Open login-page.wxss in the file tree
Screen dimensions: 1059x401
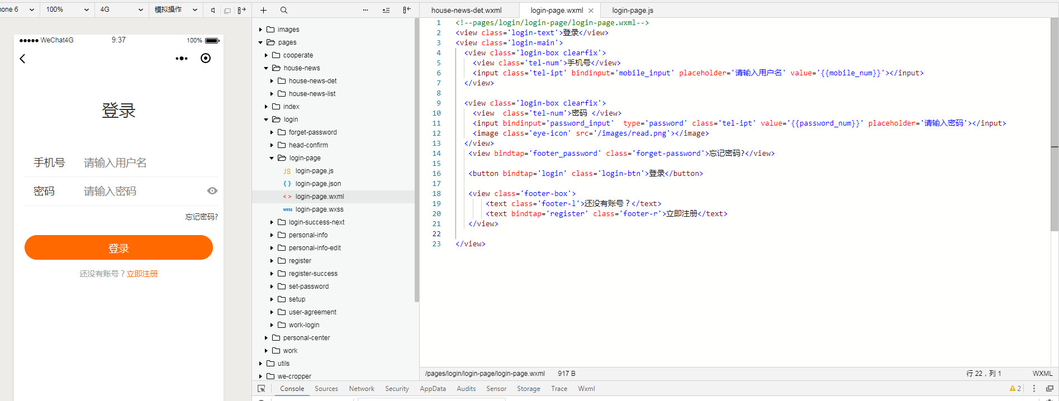(319, 209)
